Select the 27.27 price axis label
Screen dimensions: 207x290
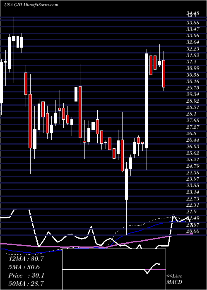coord(193,127)
